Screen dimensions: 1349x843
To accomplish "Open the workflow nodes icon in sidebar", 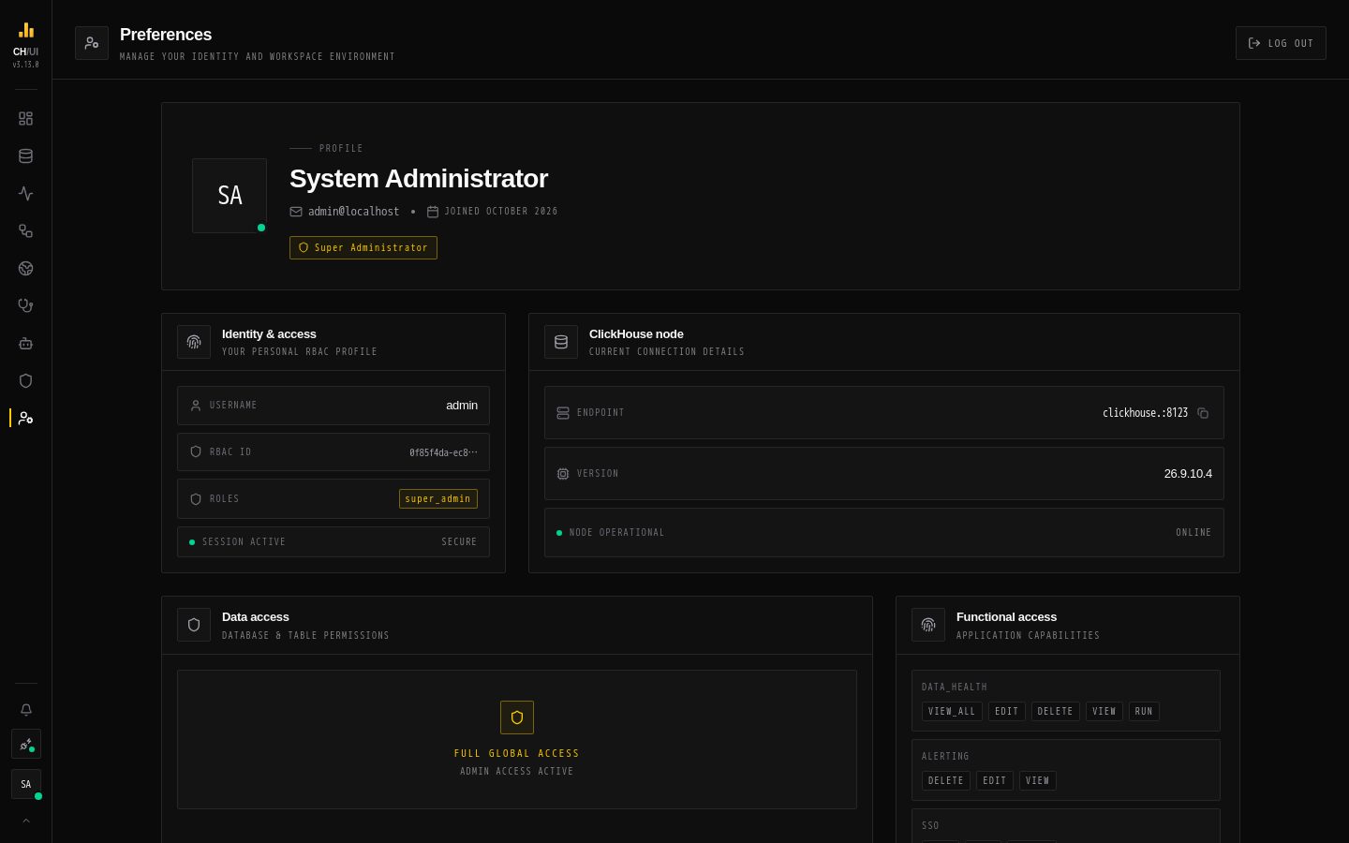I will click(25, 231).
